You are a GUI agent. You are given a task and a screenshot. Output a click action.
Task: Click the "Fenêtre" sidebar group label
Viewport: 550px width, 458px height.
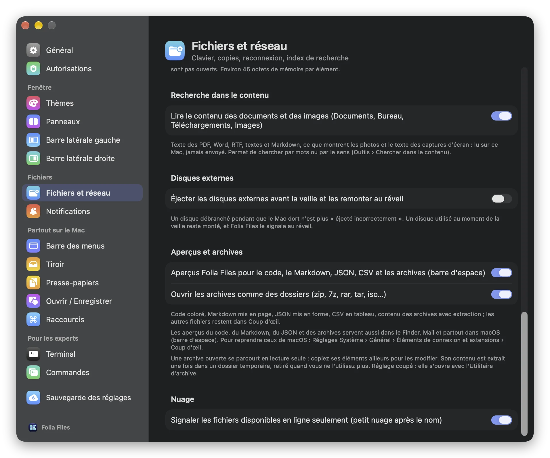[x=40, y=87]
